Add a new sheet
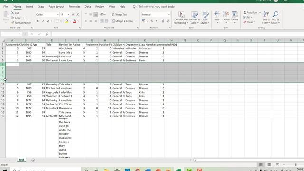Image resolution: width=304 pixels, height=171 pixels. (x=33, y=160)
